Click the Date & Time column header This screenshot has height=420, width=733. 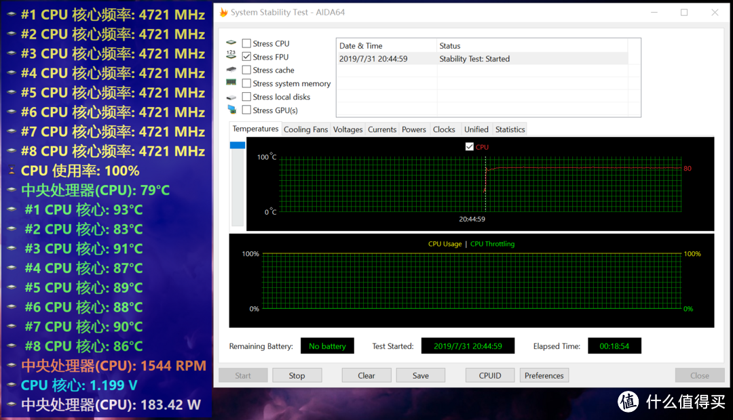(x=387, y=46)
